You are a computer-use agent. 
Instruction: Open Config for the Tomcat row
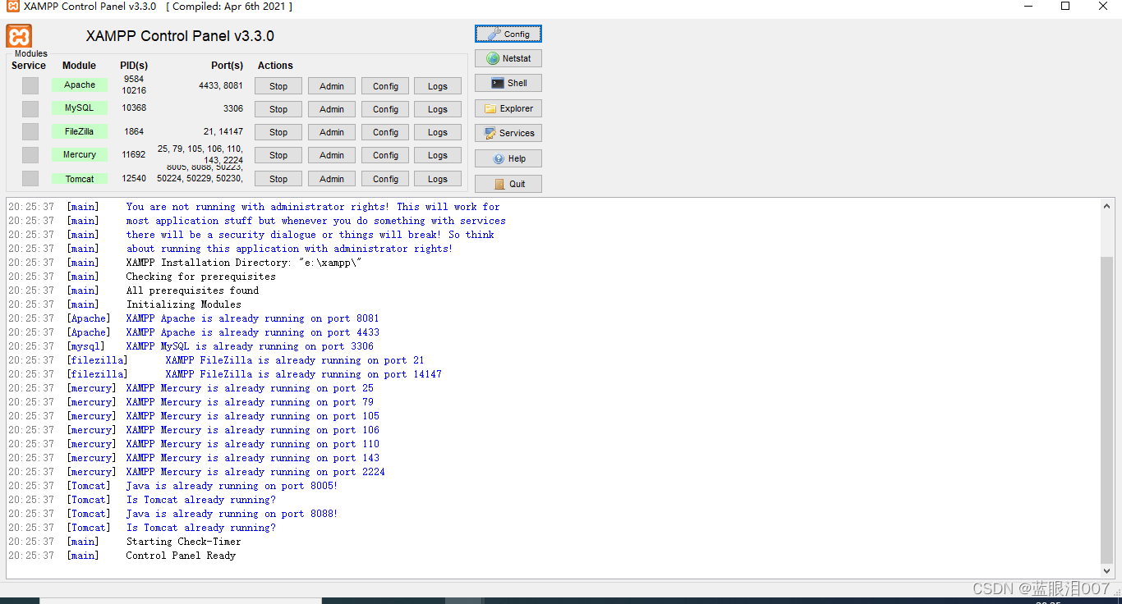[x=385, y=179]
